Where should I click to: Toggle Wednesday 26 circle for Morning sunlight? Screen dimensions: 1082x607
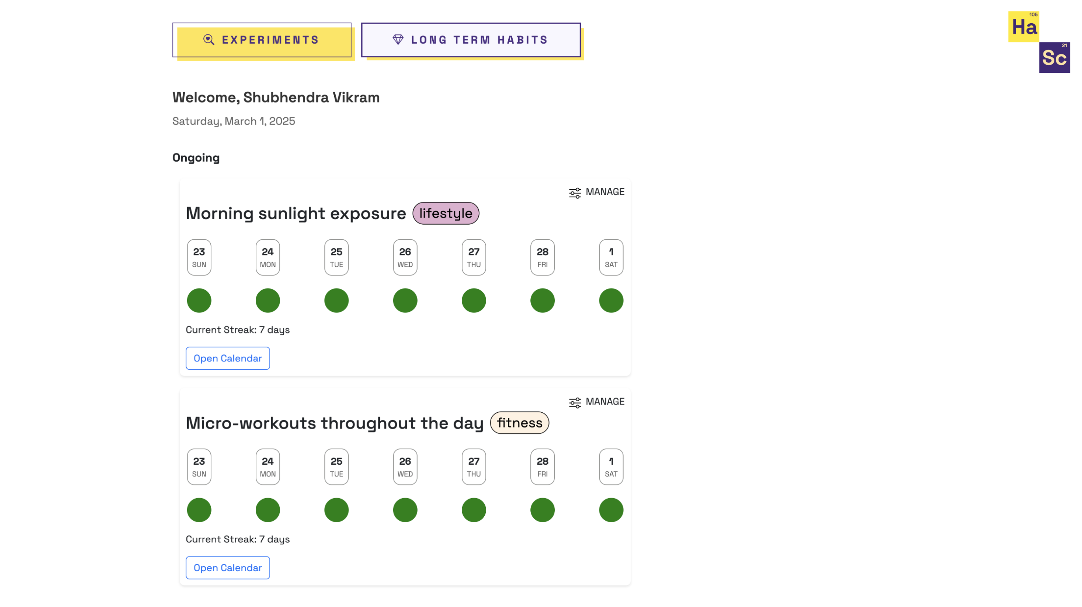(405, 300)
